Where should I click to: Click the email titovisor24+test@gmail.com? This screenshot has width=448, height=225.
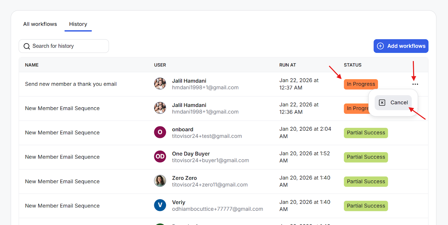(207, 136)
